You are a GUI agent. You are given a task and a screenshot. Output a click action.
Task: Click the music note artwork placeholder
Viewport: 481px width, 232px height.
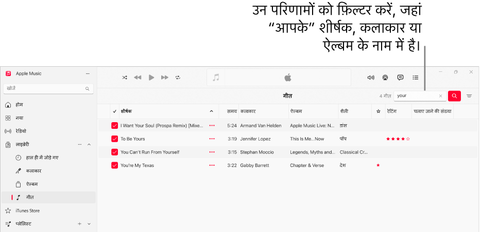(x=216, y=78)
